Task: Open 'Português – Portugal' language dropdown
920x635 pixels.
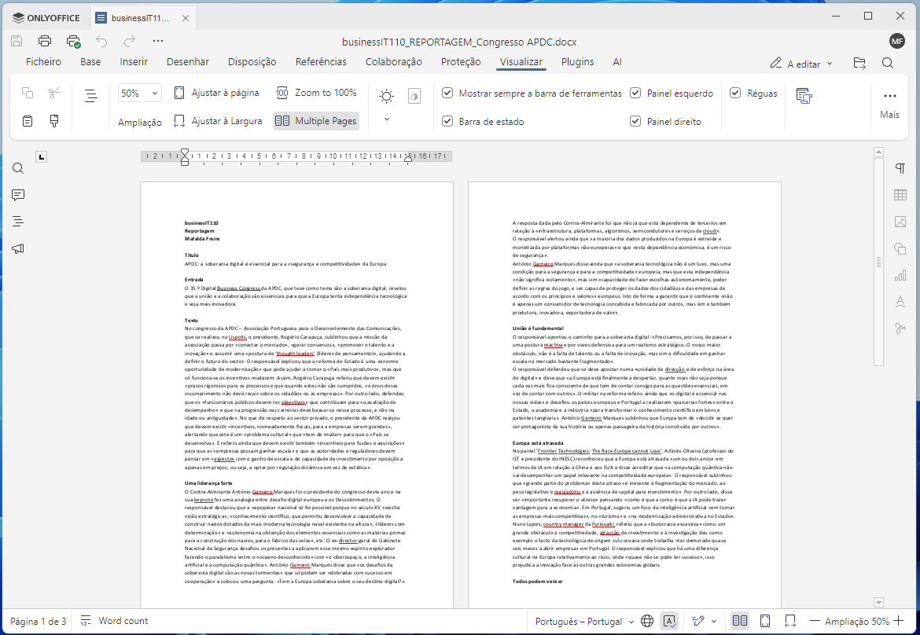Action: pyautogui.click(x=584, y=621)
